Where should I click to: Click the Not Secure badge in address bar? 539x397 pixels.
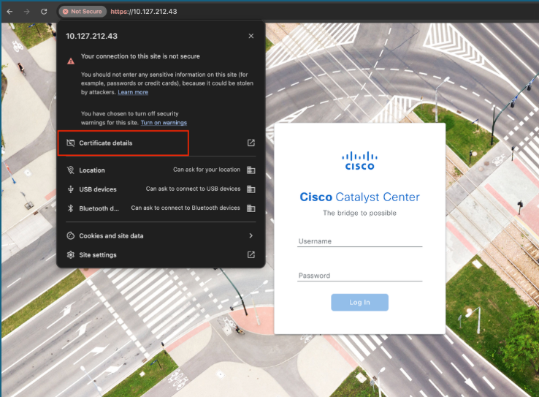[83, 12]
